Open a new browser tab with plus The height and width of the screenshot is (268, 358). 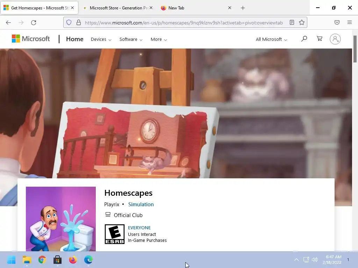tap(243, 8)
